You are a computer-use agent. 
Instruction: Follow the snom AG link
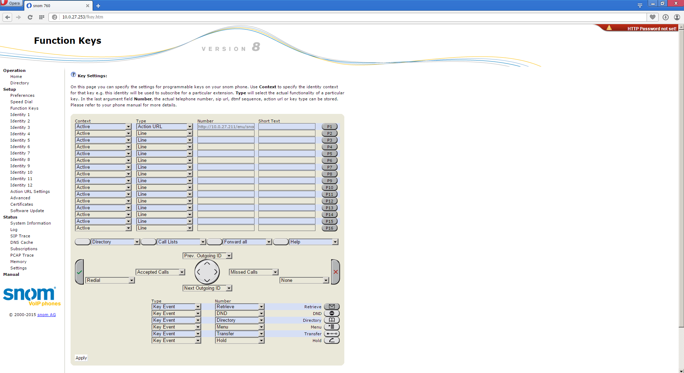click(46, 315)
